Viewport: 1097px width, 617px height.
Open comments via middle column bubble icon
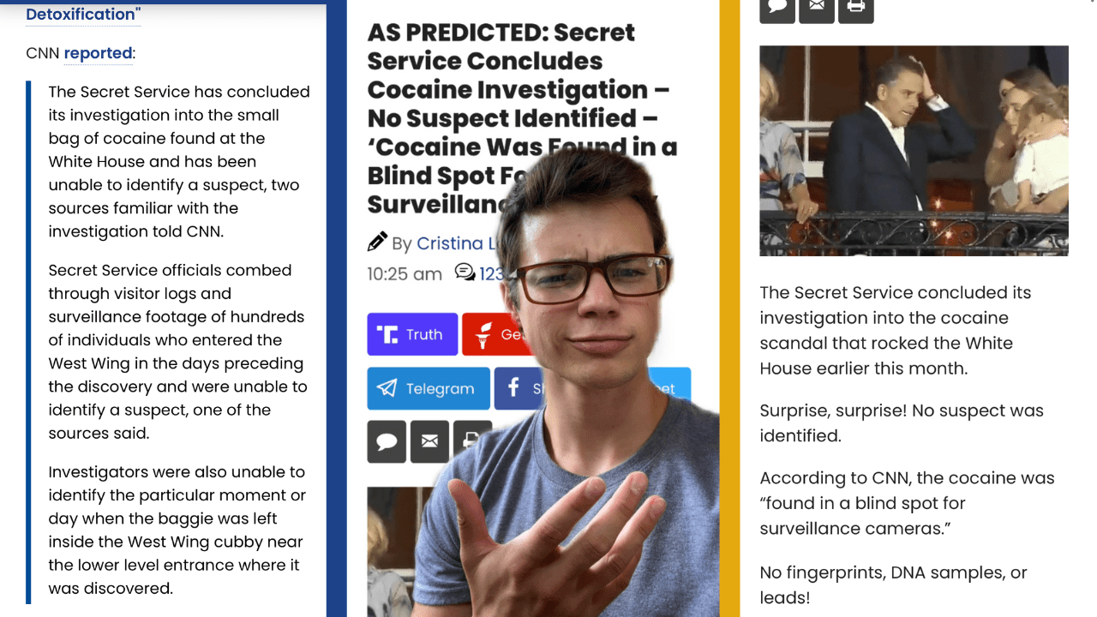click(x=387, y=441)
